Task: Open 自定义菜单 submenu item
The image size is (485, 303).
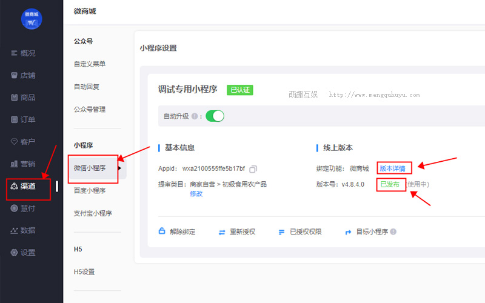Action: (x=90, y=64)
